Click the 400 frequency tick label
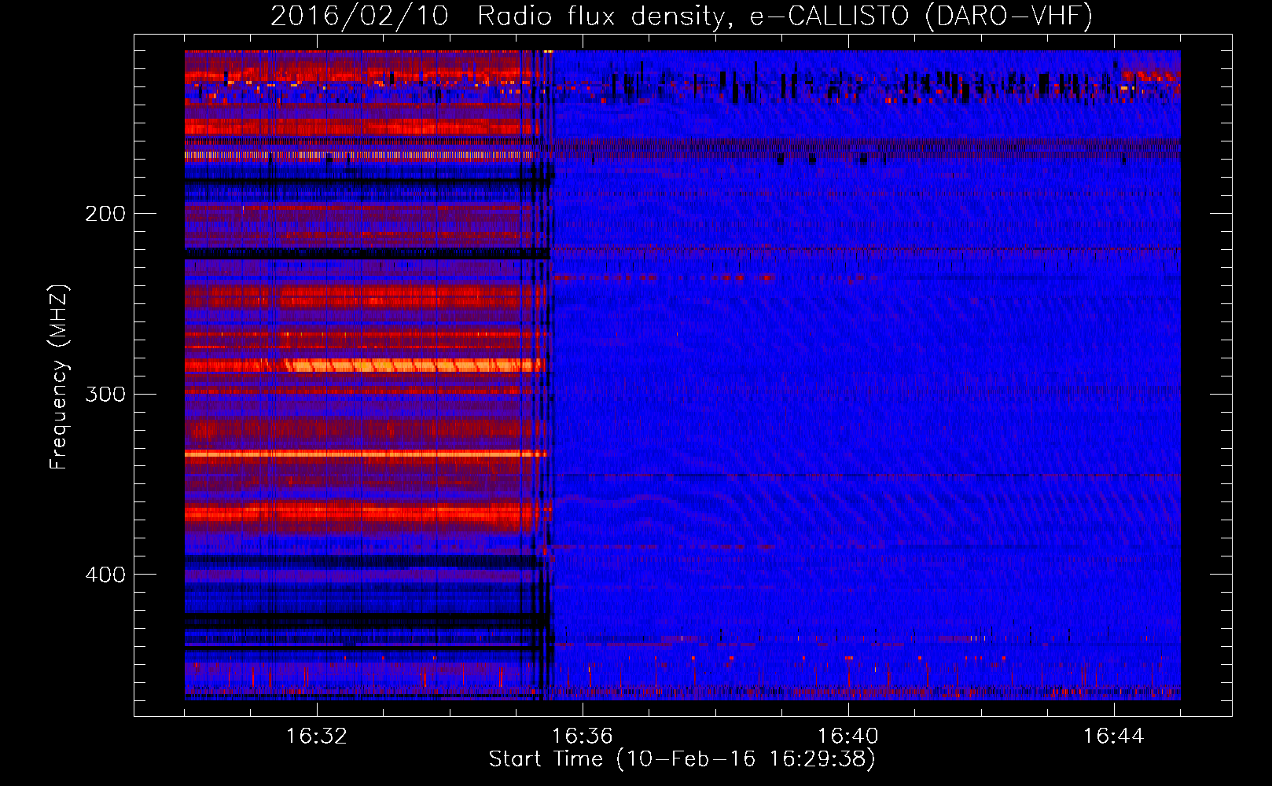The width and height of the screenshot is (1272, 786). (x=105, y=575)
